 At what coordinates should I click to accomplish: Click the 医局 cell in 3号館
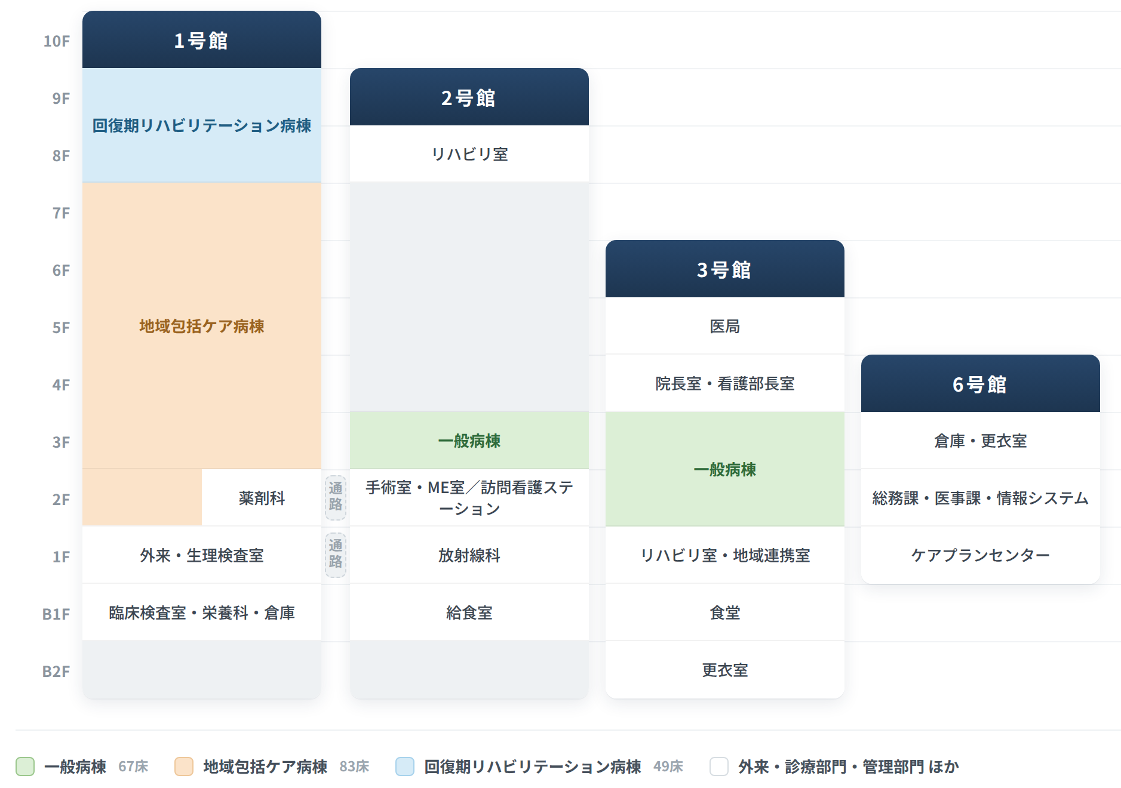[725, 326]
